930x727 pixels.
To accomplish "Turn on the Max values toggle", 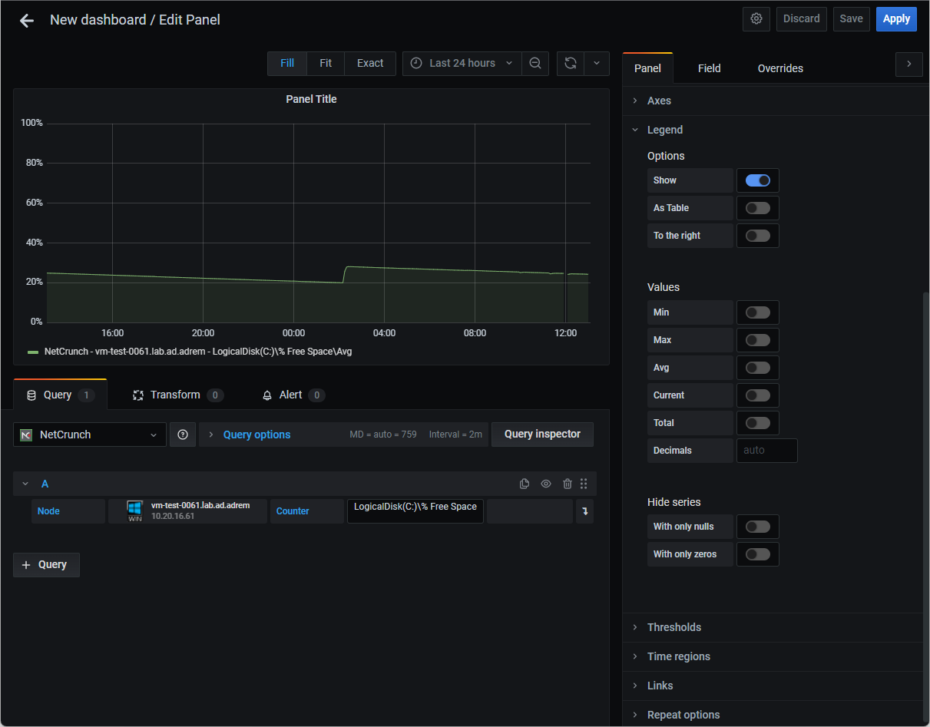I will point(758,340).
